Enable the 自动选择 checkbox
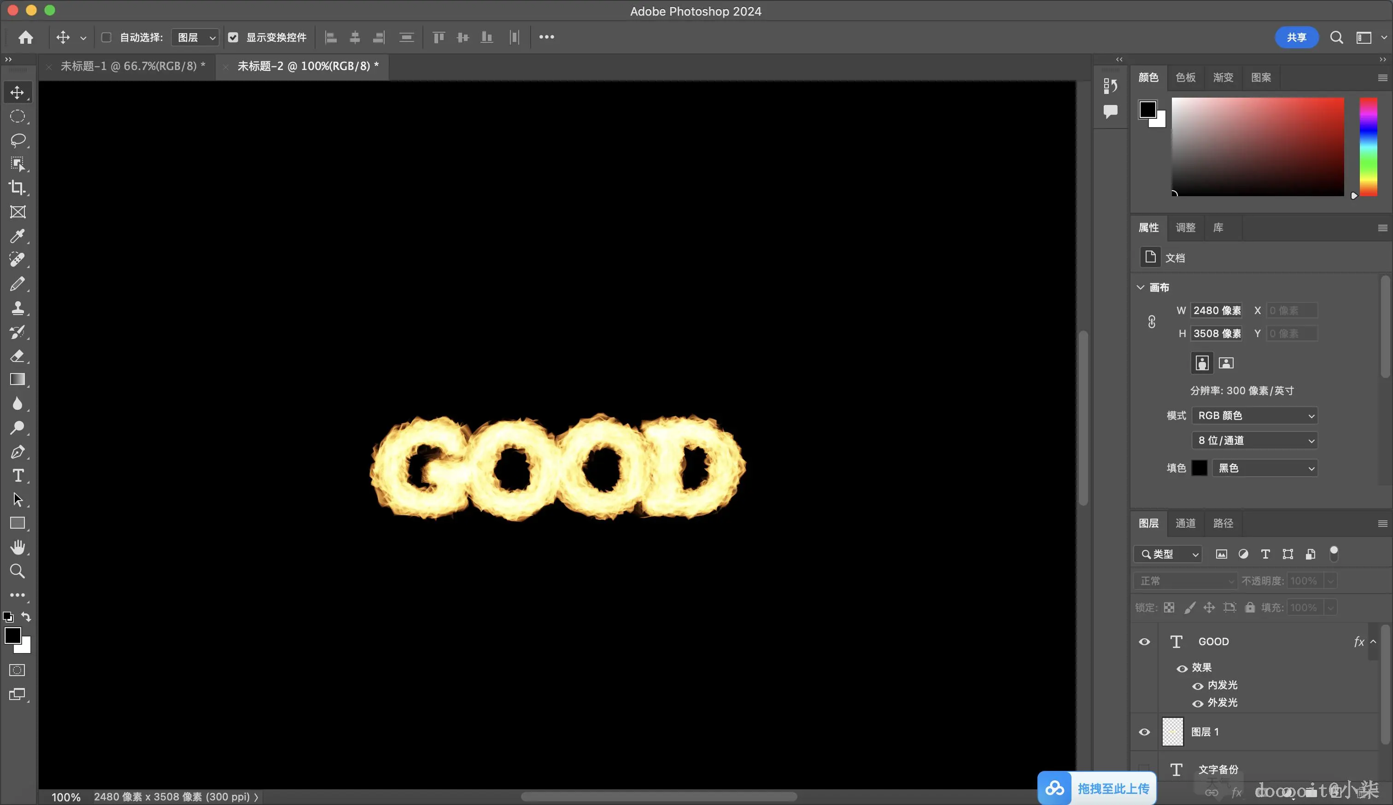The height and width of the screenshot is (805, 1393). pyautogui.click(x=106, y=37)
